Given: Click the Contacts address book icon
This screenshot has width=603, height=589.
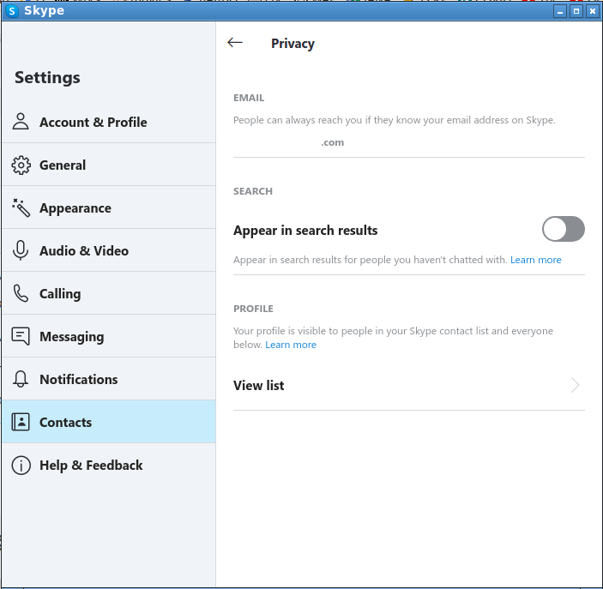Looking at the screenshot, I should click(21, 422).
